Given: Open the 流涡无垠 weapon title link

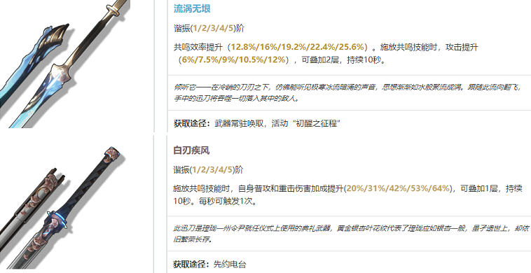Looking at the screenshot, I should coord(192,8).
